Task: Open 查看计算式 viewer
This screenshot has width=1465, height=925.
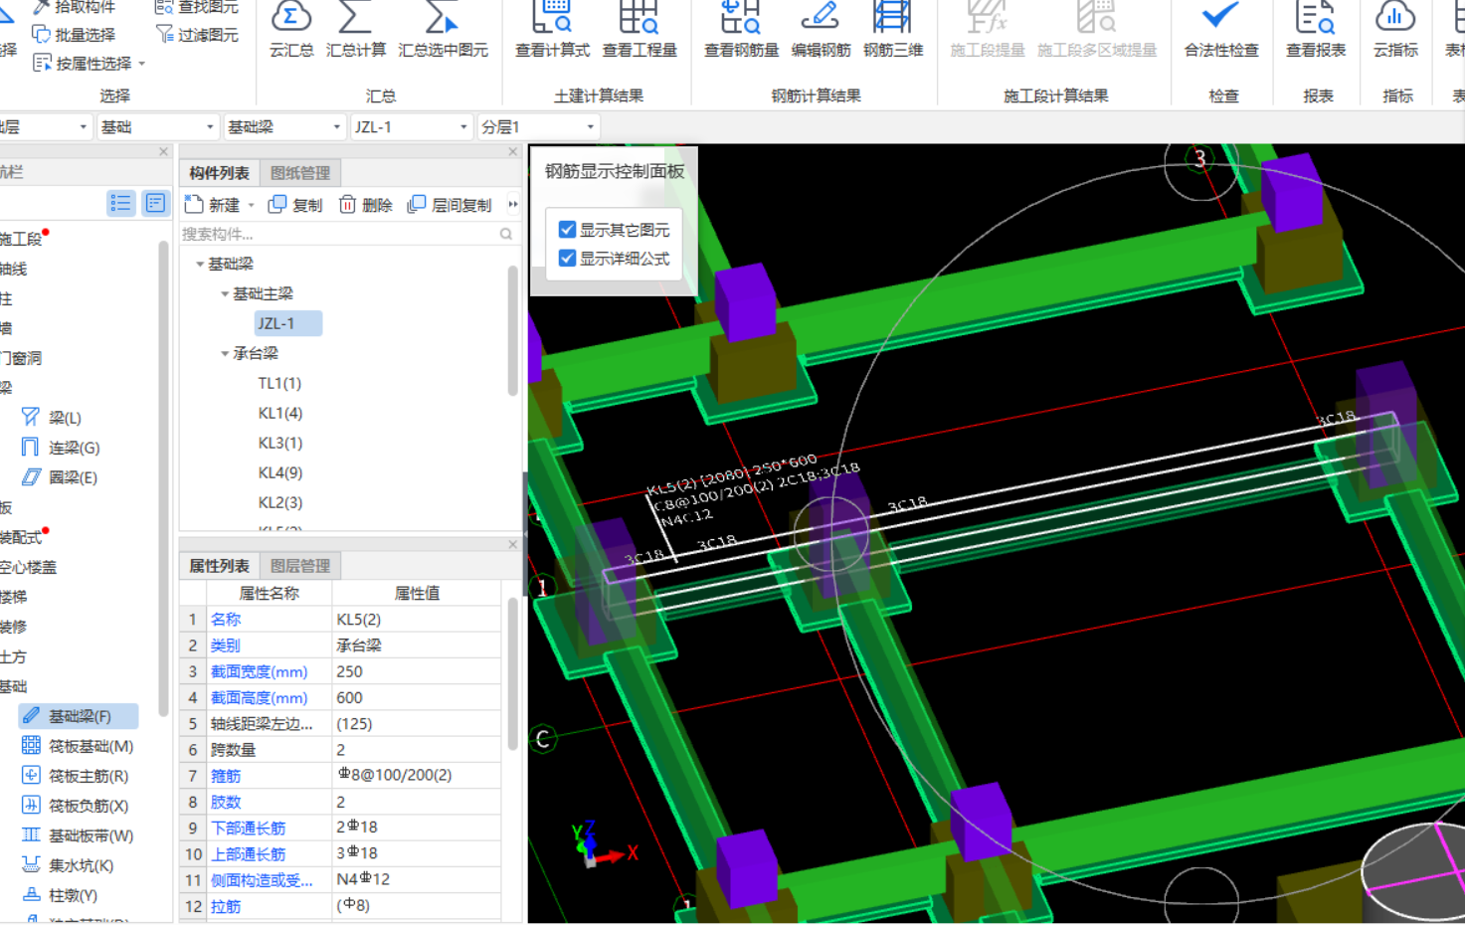Action: coord(552,30)
